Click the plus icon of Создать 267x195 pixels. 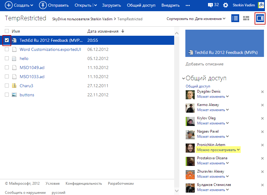click(9, 5)
